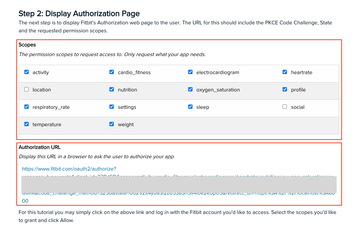Screen dimensions: 357x232
Task: Uncheck the oxygen_saturation scope
Action: pos(190,89)
